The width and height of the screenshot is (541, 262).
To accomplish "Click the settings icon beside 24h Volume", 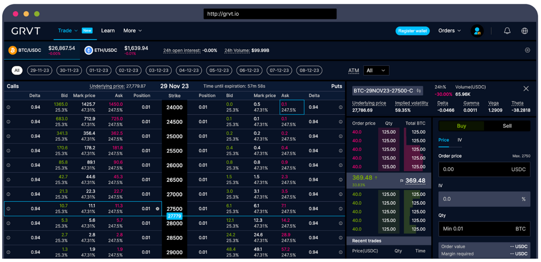I will pyautogui.click(x=527, y=50).
